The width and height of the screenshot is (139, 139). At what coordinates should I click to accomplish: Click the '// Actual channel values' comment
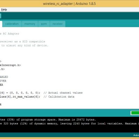pos(63,93)
